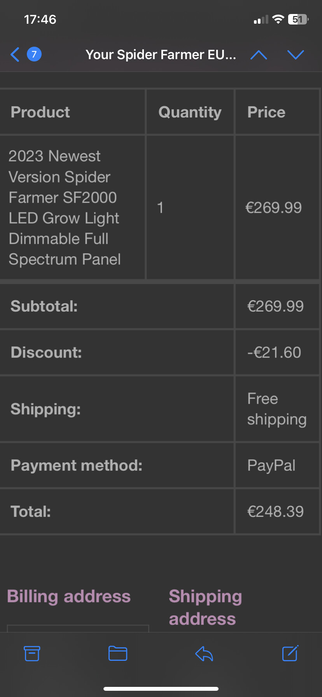Reply using the reply arrow icon

pos(204,653)
